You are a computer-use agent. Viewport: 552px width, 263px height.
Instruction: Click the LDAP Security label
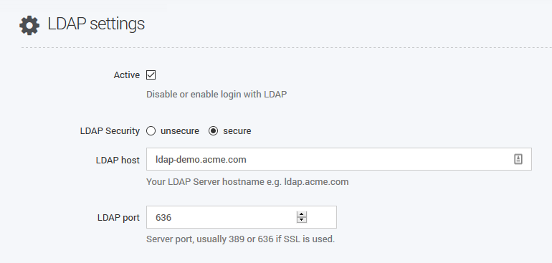click(110, 131)
